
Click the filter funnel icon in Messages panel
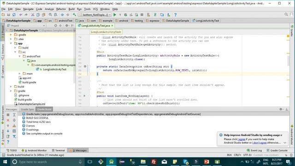click(14, 136)
